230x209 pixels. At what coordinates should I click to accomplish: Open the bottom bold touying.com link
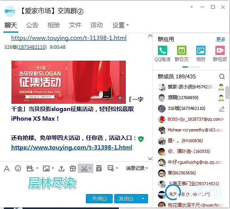[72, 148]
